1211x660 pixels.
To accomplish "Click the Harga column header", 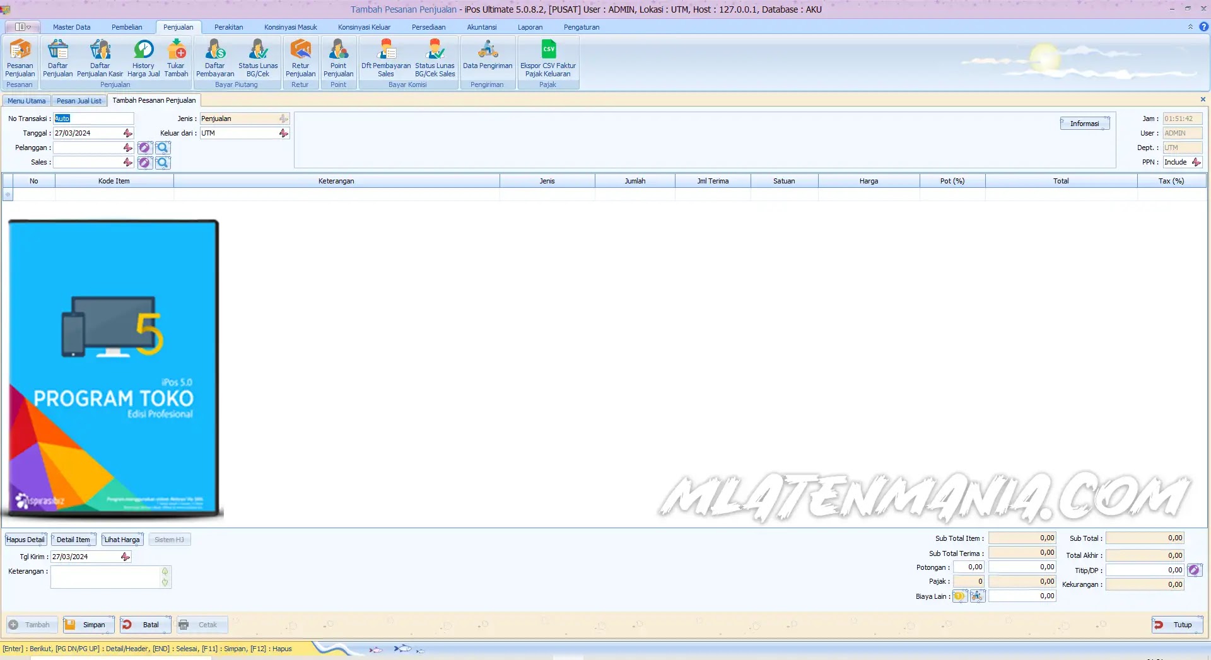I will tap(869, 181).
